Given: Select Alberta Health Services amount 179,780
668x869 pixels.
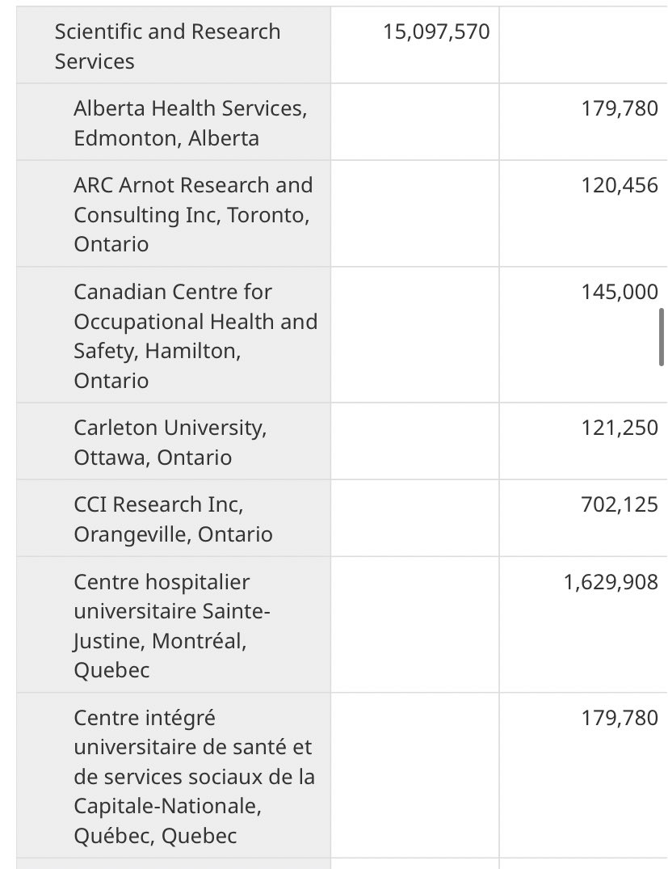Looking at the screenshot, I should click(620, 108).
